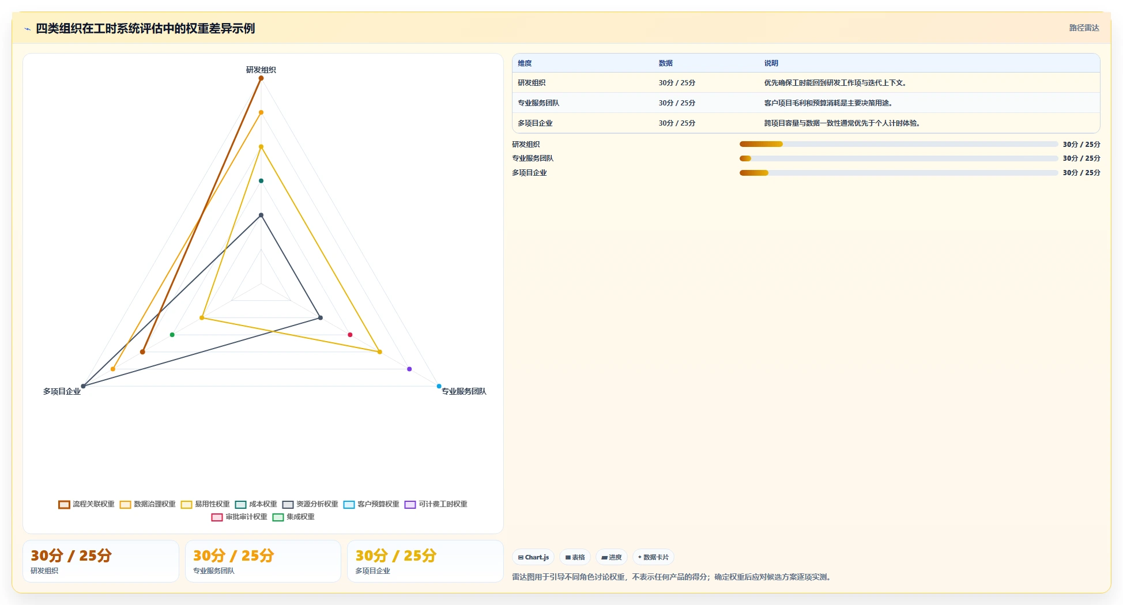Click the card title 四类组织在工时系统评估中的权重差异示例

pos(145,29)
